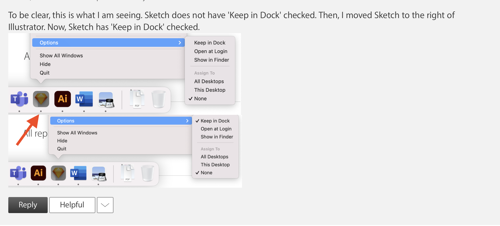This screenshot has height=226, width=500.
Task: Click the Illustrator icon in lower dock
Action: pyautogui.click(x=38, y=173)
